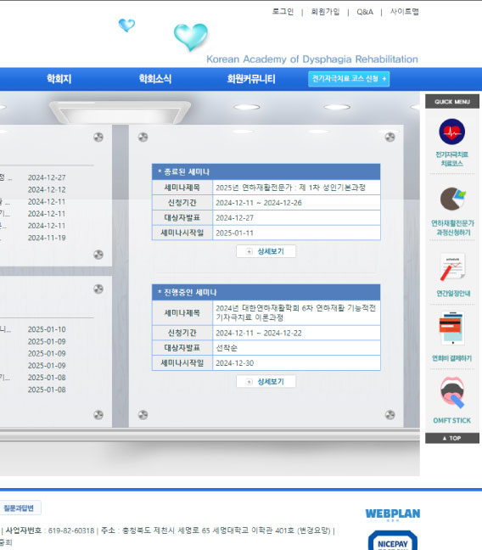This screenshot has width=482, height=550.
Task: Click the 질문과답변 footer button
Action: pos(19,508)
